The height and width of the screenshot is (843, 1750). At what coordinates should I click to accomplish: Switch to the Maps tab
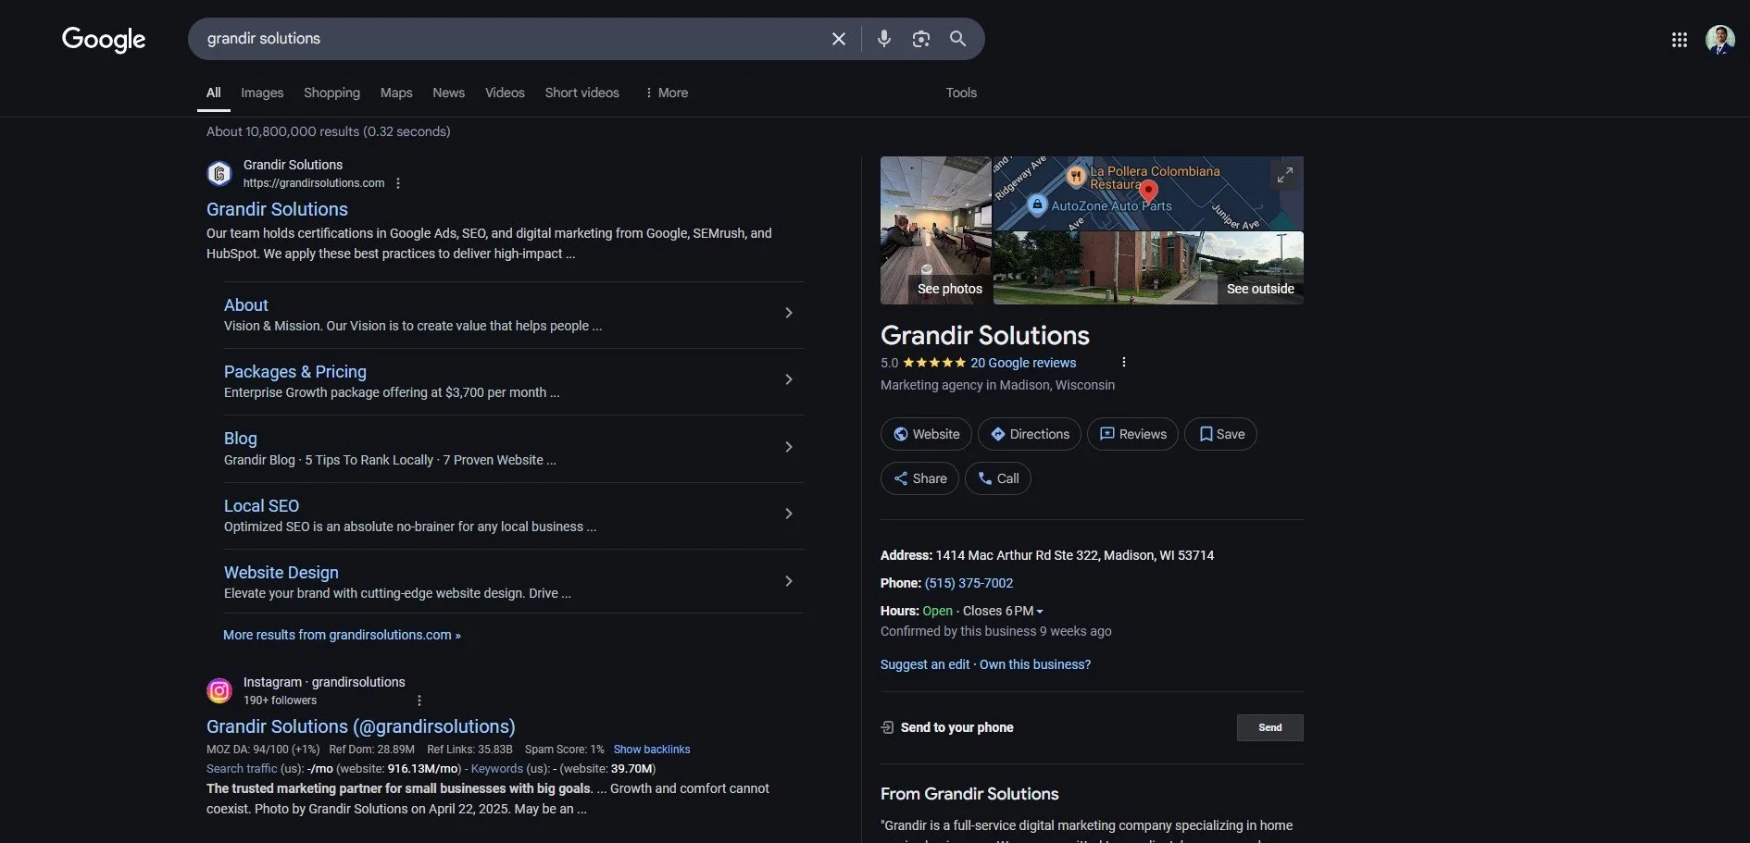point(396,93)
